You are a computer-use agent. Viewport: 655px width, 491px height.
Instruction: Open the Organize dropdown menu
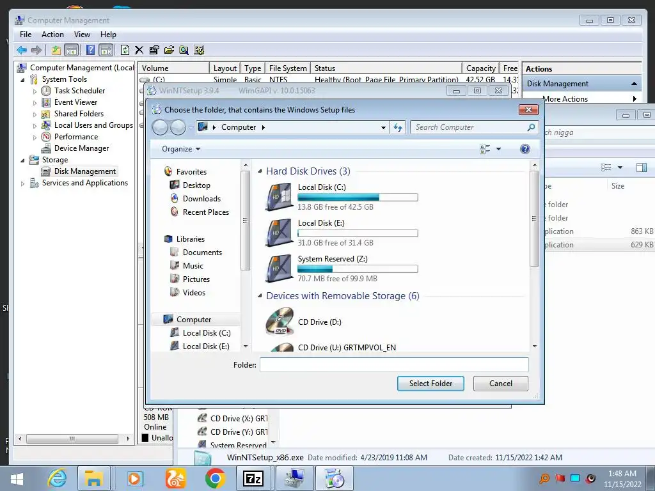(x=181, y=149)
